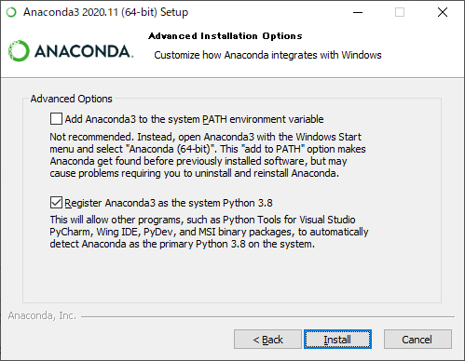This screenshot has width=465, height=361.
Task: Click the 'Advanced Options' group box label
Action: pos(71,99)
